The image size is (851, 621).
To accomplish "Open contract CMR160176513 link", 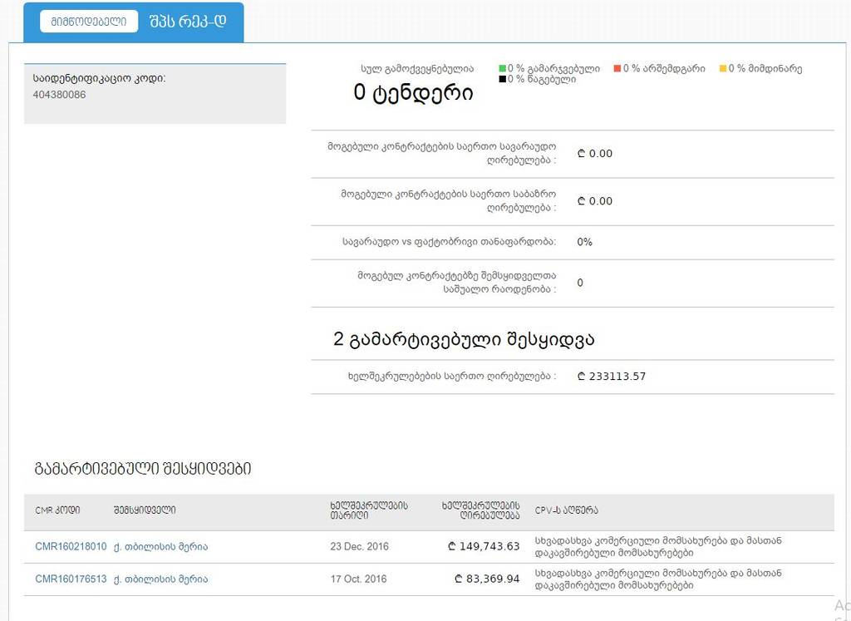I will (x=71, y=579).
